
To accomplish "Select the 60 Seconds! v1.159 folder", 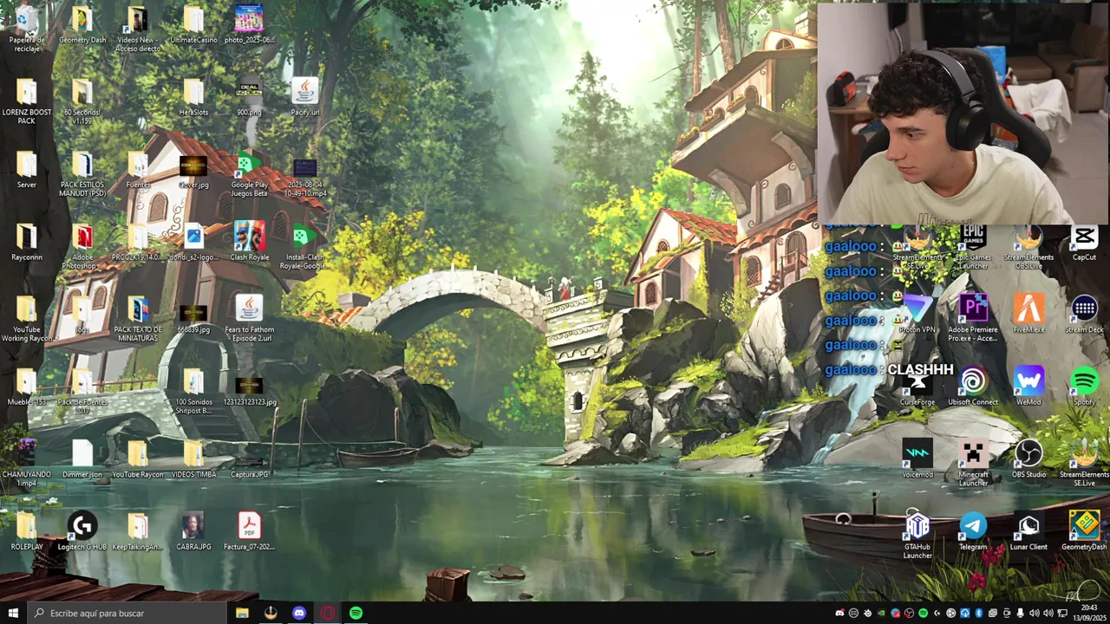I will (x=82, y=101).
